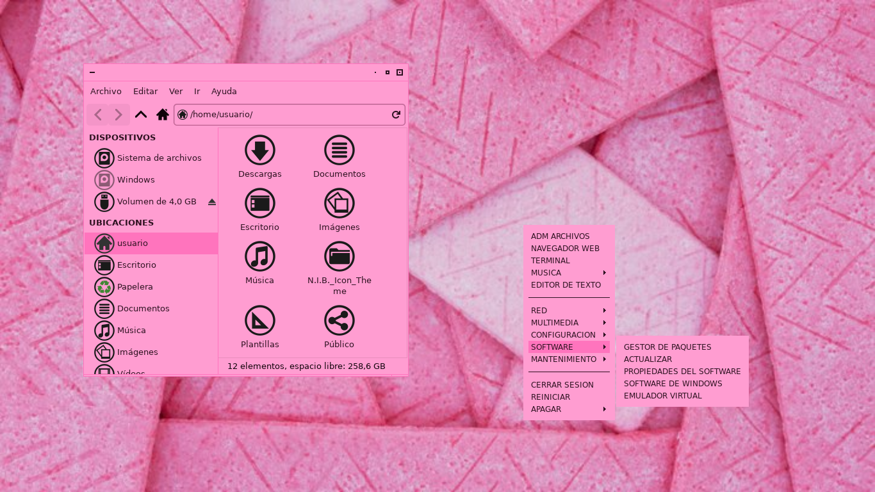Image resolution: width=875 pixels, height=492 pixels.
Task: Choose ACTUALIZAR in Software submenu
Action: click(x=682, y=359)
